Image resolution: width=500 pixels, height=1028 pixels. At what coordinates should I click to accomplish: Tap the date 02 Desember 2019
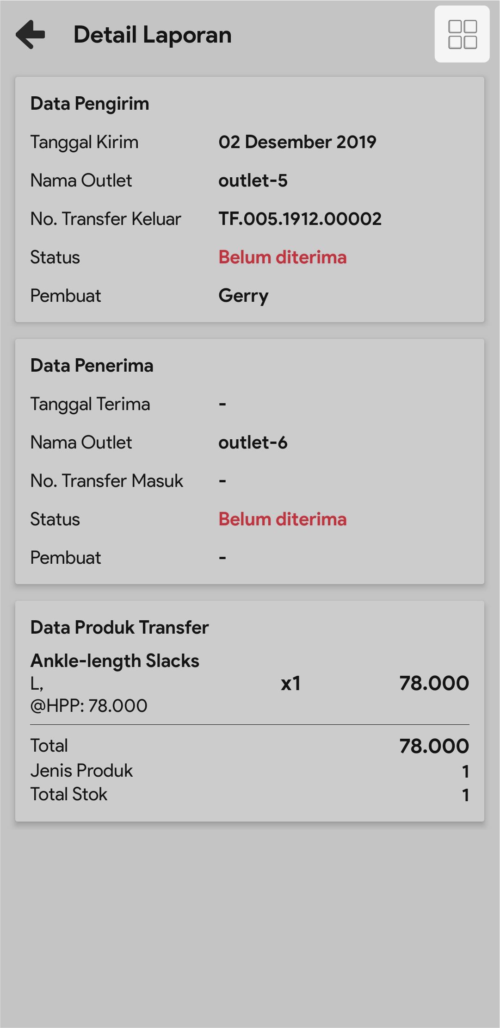click(297, 142)
